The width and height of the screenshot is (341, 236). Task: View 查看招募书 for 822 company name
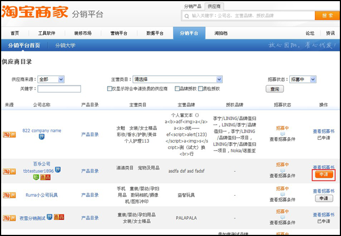pyautogui.click(x=323, y=131)
